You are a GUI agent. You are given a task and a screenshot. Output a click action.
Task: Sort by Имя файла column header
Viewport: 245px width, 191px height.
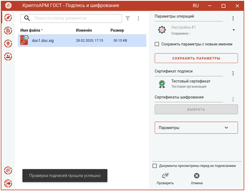[x=32, y=30]
